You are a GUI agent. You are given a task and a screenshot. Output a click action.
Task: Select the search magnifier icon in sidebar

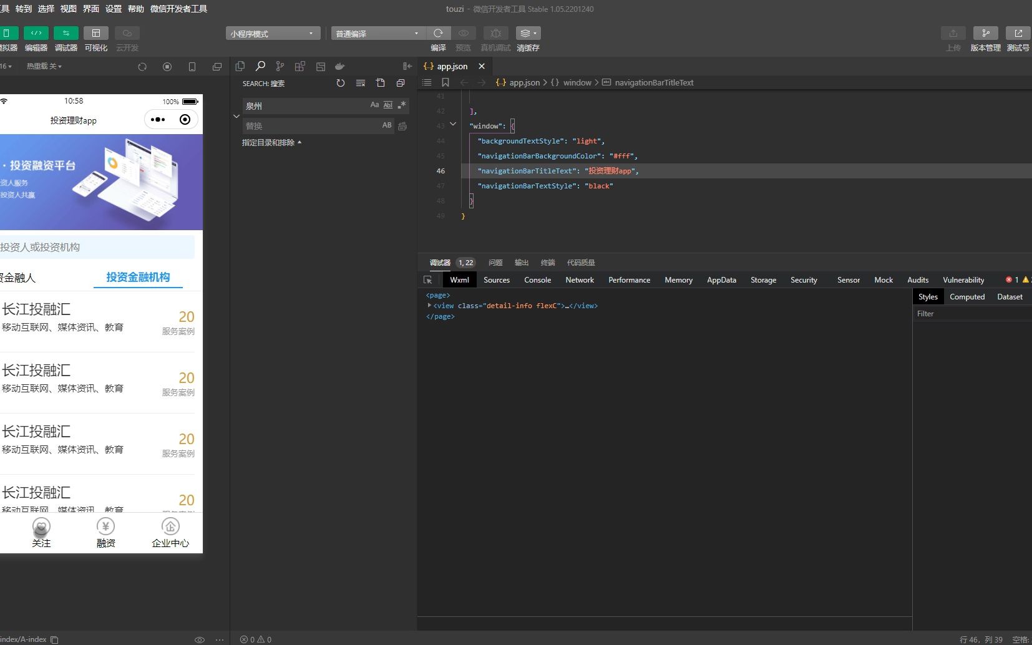pos(260,66)
